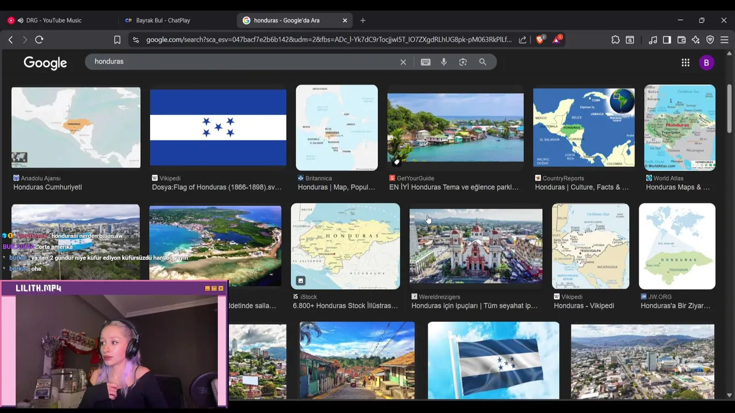This screenshot has width=735, height=413.
Task: Open the Google account avatar B
Action: [x=706, y=63]
